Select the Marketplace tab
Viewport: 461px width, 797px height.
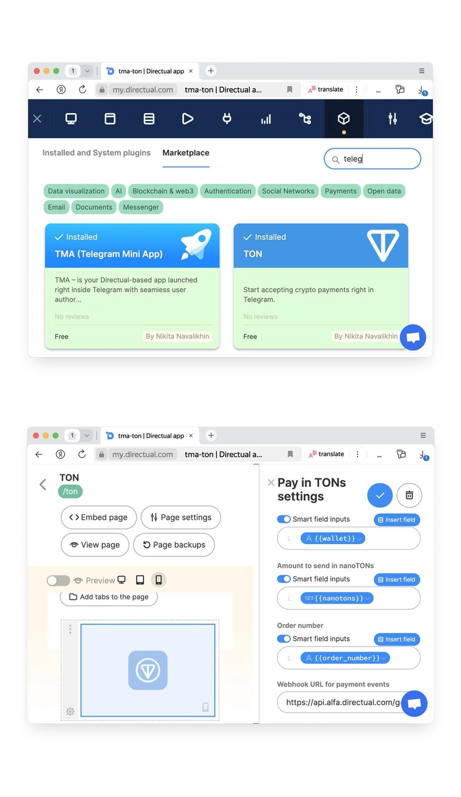coord(186,153)
